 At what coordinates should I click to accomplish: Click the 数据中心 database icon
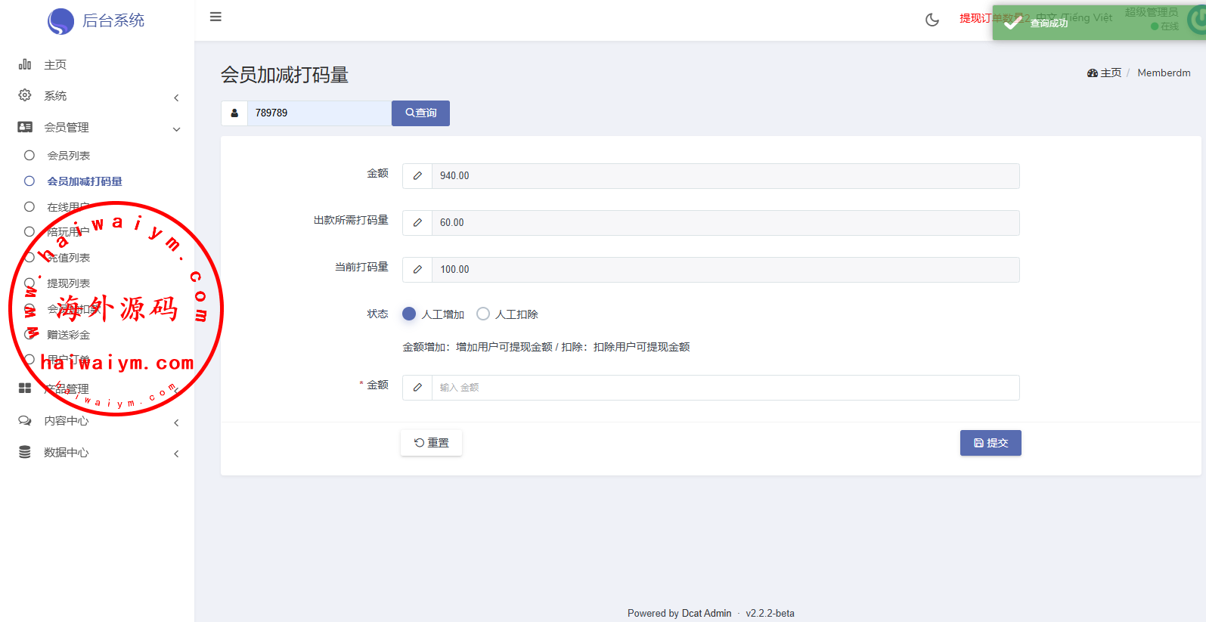pos(25,452)
